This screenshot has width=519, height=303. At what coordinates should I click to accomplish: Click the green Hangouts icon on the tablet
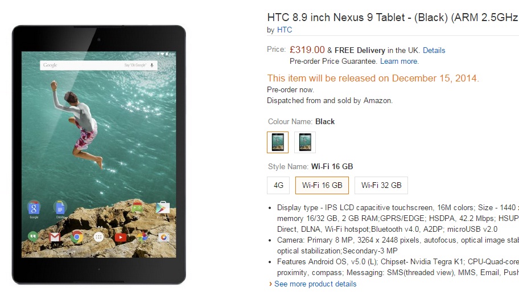(x=33, y=236)
